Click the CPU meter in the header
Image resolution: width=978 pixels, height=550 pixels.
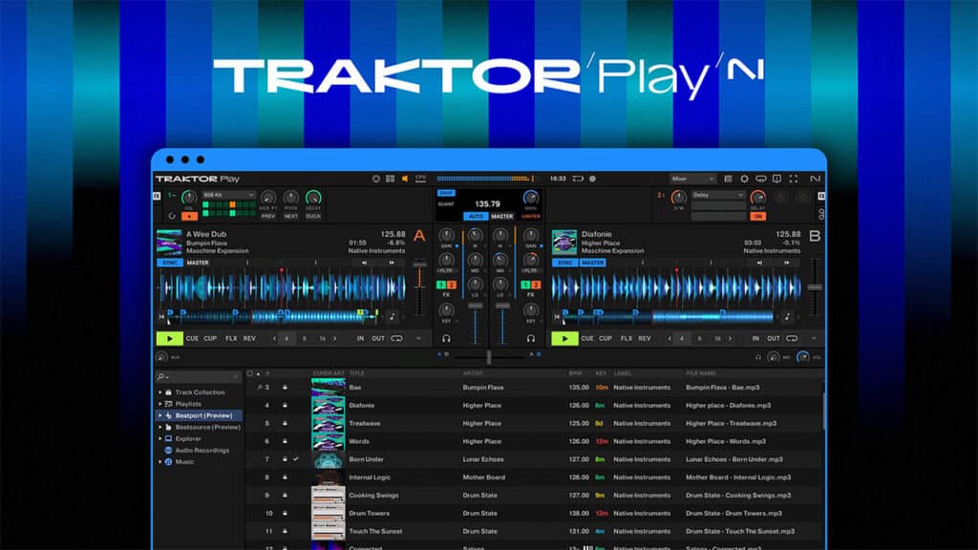(x=419, y=177)
